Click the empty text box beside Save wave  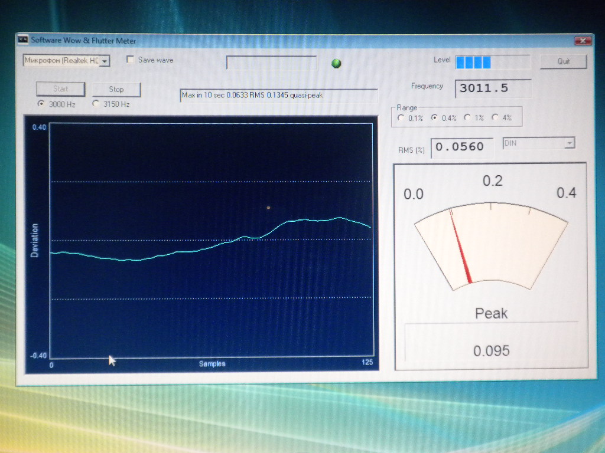[271, 63]
